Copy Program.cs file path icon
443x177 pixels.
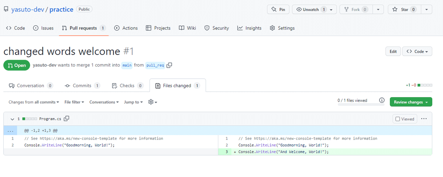pyautogui.click(x=66, y=118)
